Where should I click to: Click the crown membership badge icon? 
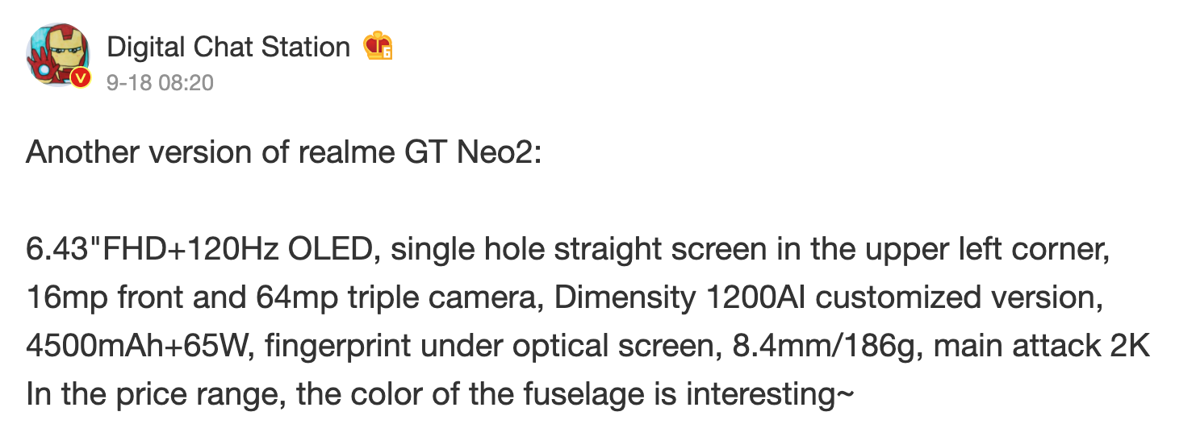tap(377, 47)
